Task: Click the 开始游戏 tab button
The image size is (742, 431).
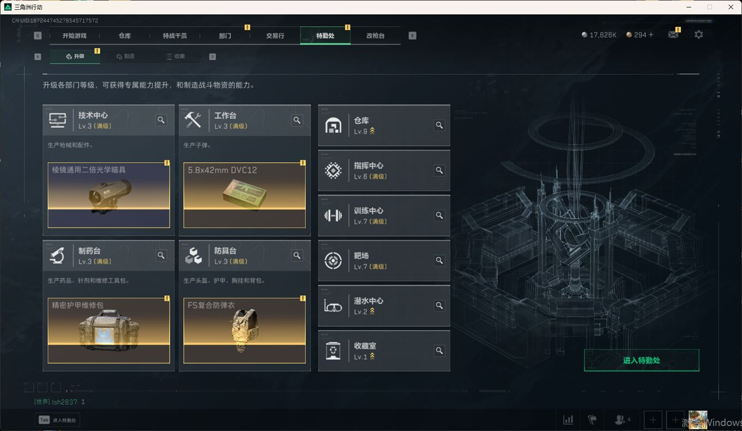Action: [x=74, y=35]
